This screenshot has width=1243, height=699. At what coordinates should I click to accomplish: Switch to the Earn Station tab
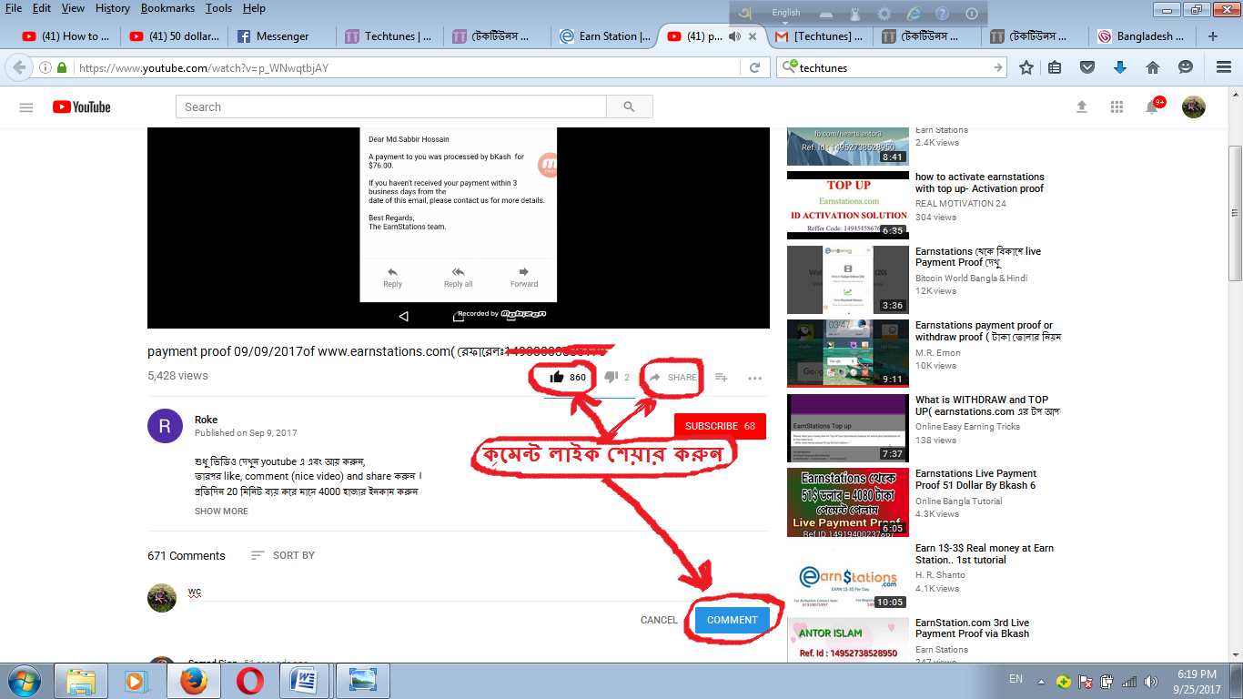pyautogui.click(x=605, y=36)
